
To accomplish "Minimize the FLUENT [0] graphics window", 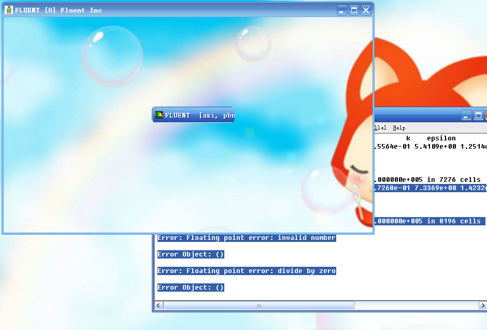I will click(x=342, y=10).
